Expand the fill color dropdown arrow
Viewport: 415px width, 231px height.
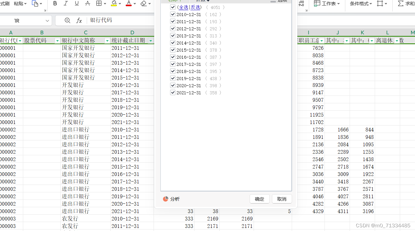coord(120,4)
